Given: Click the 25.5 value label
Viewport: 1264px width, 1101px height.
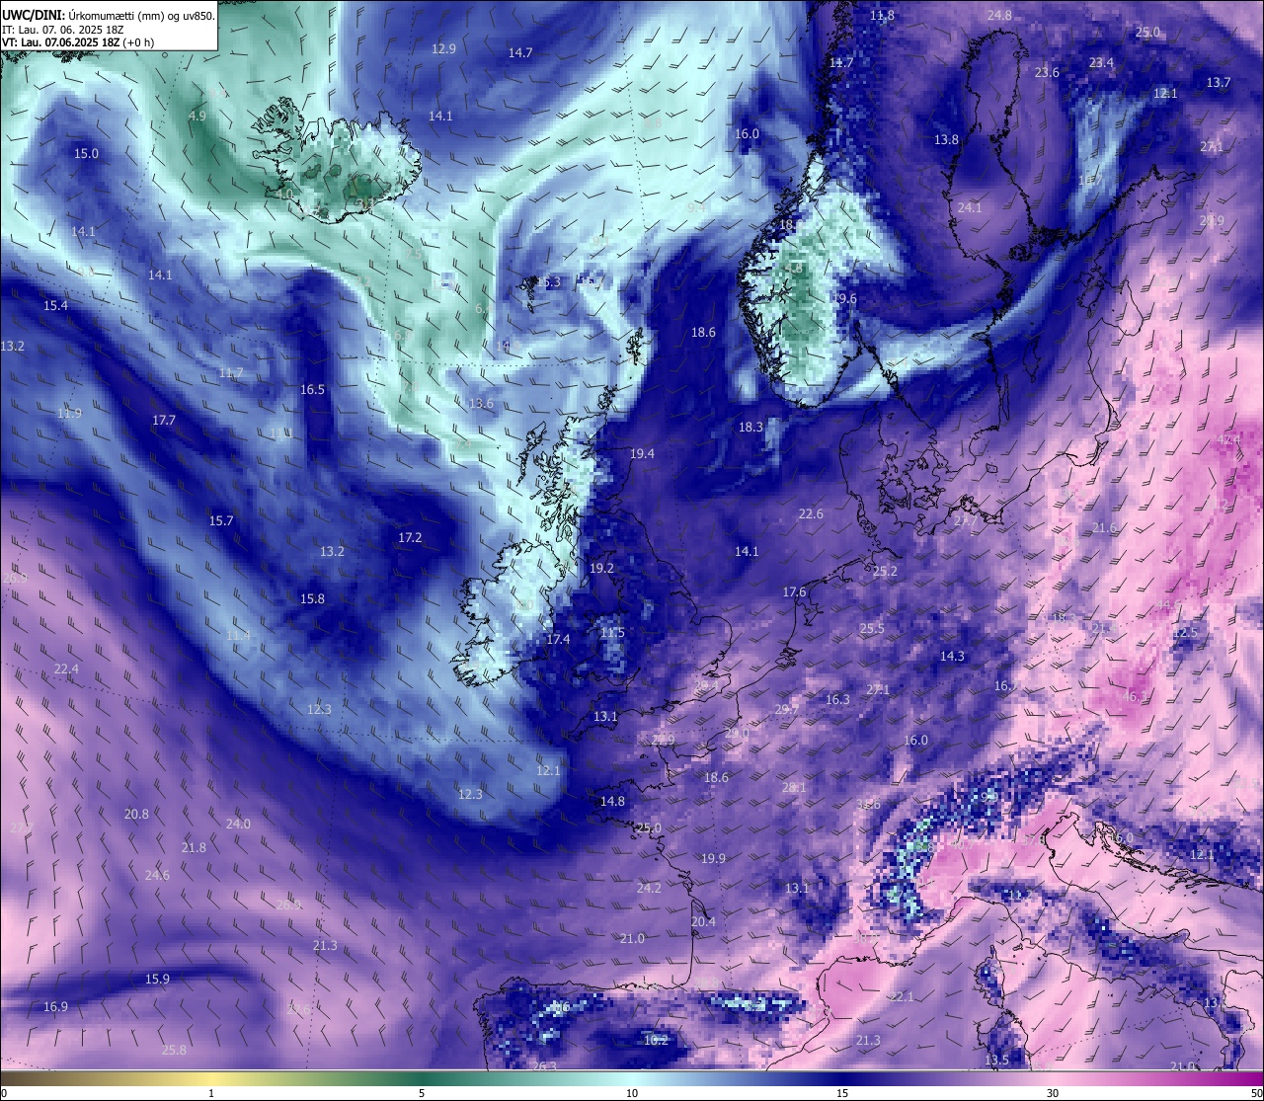Looking at the screenshot, I should 872,629.
